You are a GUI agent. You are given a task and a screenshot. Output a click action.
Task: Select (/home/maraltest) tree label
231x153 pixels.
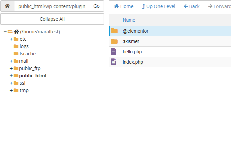[40, 32]
